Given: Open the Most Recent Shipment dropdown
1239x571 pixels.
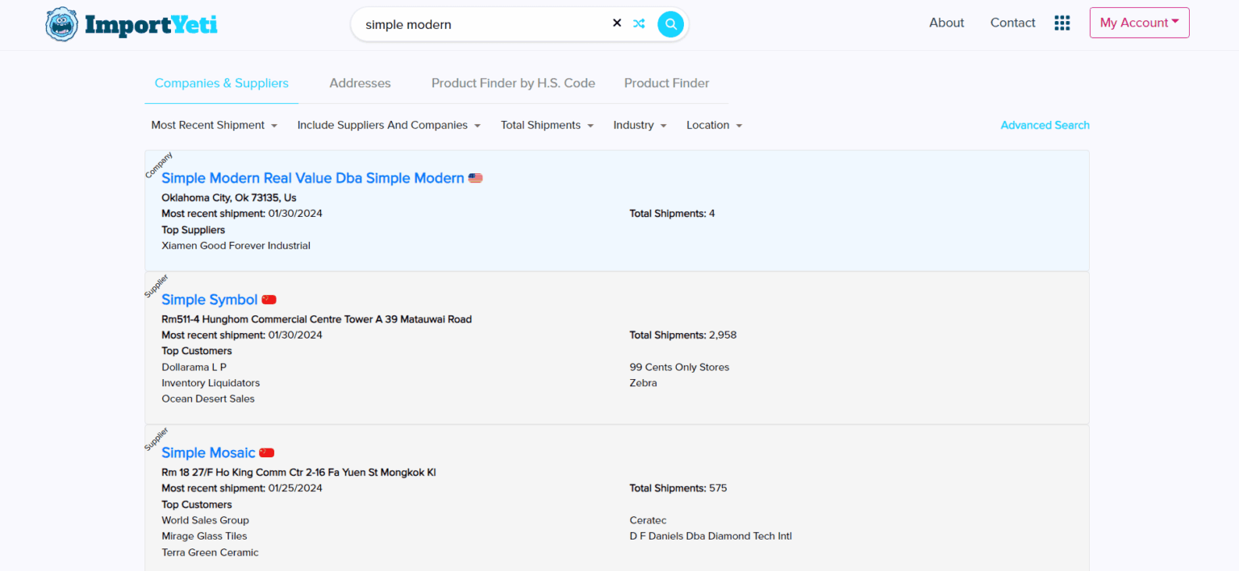Looking at the screenshot, I should pos(214,125).
